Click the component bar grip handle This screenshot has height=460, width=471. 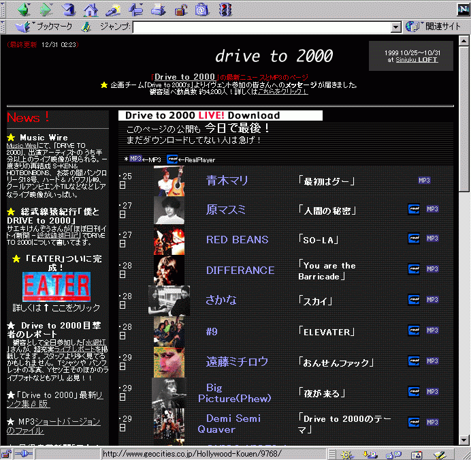tap(332, 454)
